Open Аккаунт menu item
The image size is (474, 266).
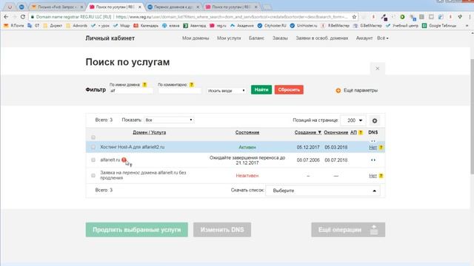[364, 38]
